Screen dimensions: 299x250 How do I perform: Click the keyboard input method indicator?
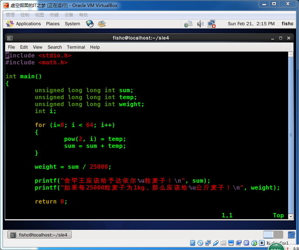click(x=188, y=24)
